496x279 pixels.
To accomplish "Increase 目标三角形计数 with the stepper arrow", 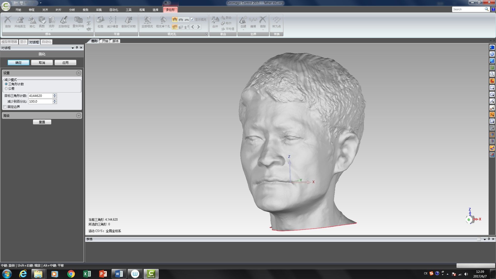I will [55, 95].
